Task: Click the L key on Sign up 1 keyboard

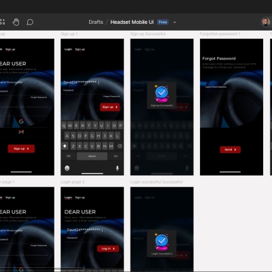Action: 117,136
